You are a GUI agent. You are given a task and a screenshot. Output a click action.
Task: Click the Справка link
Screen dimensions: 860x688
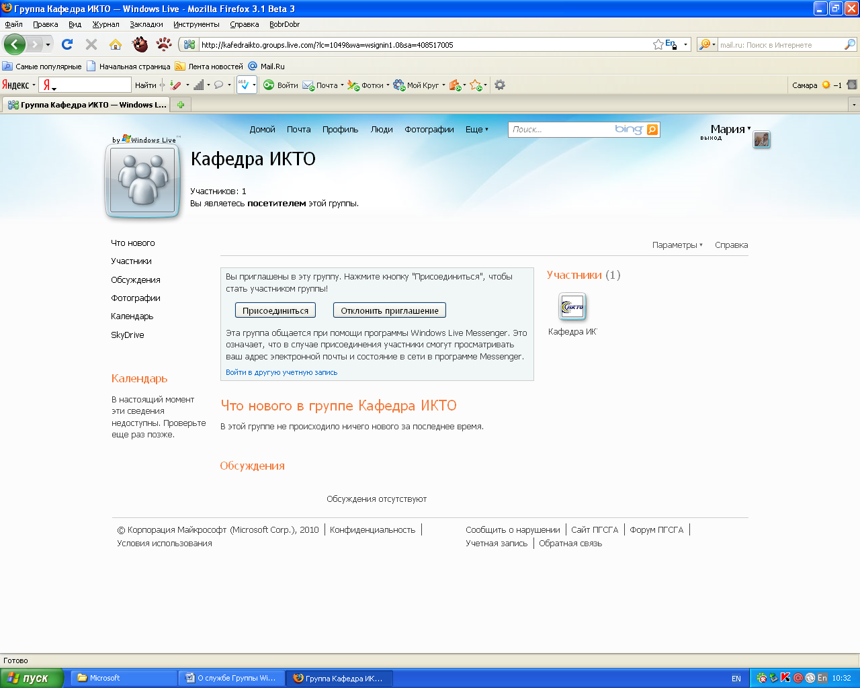pos(731,245)
